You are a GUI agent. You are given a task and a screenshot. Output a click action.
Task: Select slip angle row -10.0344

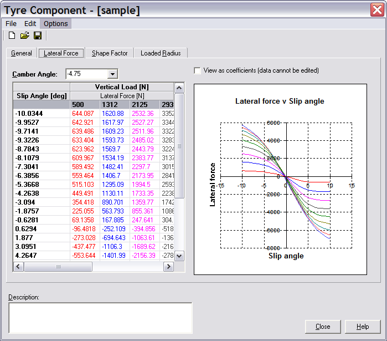[42, 114]
